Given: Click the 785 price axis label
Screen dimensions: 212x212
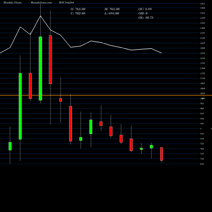Looking at the screenshot, I should pyautogui.click(x=202, y=144).
